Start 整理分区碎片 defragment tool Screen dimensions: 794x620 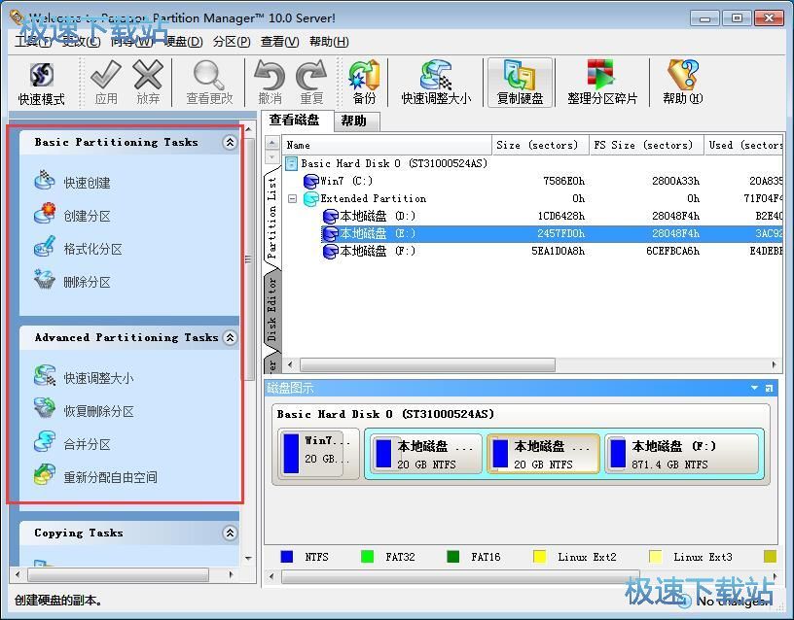(x=602, y=83)
